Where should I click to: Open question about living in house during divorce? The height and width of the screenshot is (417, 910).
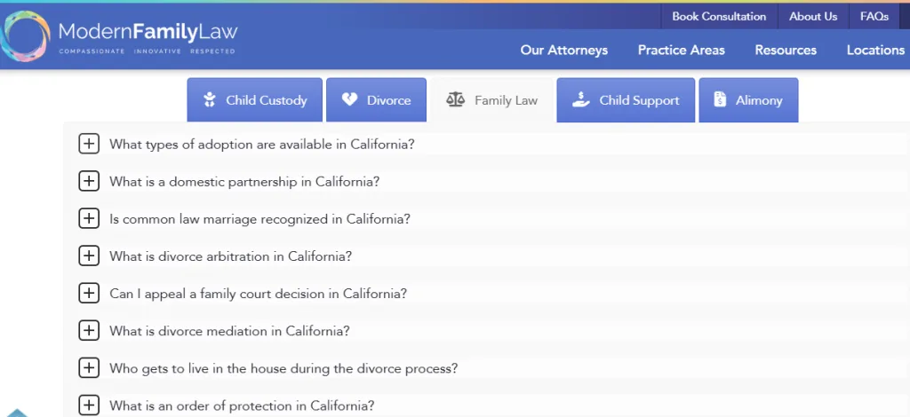[x=283, y=368]
